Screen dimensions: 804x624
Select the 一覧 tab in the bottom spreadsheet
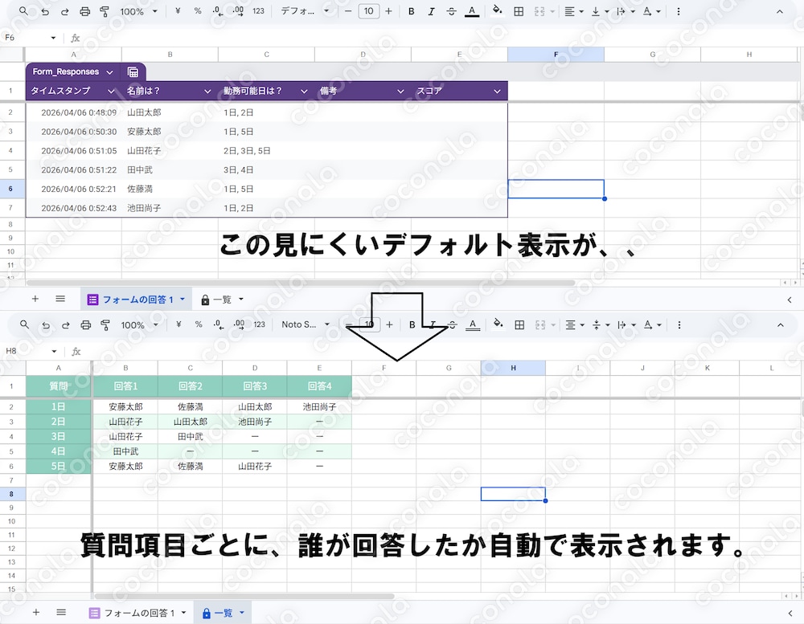224,613
